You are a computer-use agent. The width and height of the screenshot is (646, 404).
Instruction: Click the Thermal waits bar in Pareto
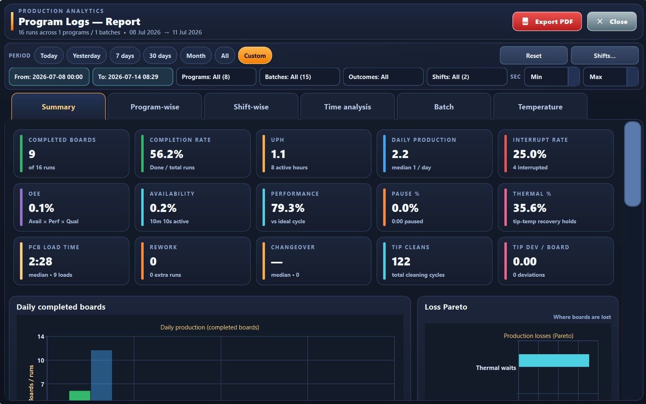554,360
